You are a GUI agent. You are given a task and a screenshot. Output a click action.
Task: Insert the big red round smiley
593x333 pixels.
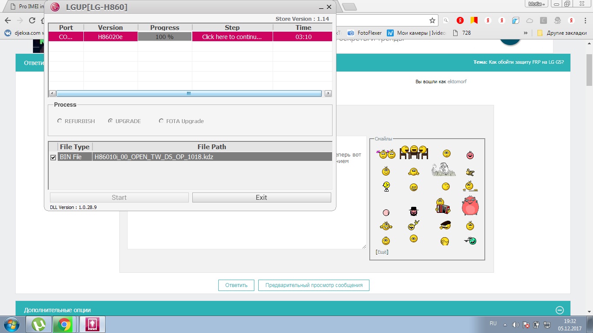click(470, 206)
